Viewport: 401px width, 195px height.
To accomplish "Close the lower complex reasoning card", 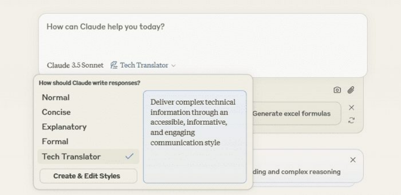I will click(x=352, y=160).
